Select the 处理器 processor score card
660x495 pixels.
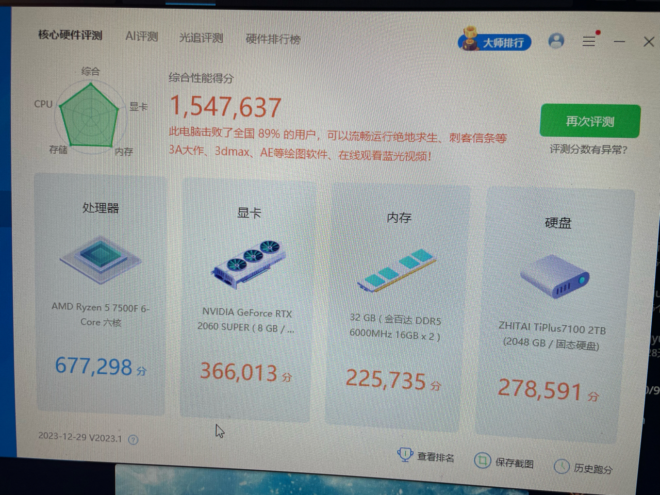[x=100, y=294]
